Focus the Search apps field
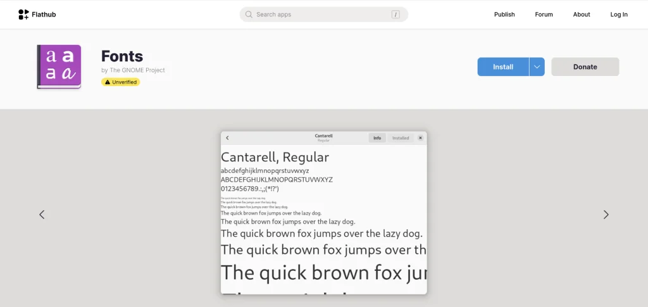This screenshot has width=648, height=307. point(323,15)
